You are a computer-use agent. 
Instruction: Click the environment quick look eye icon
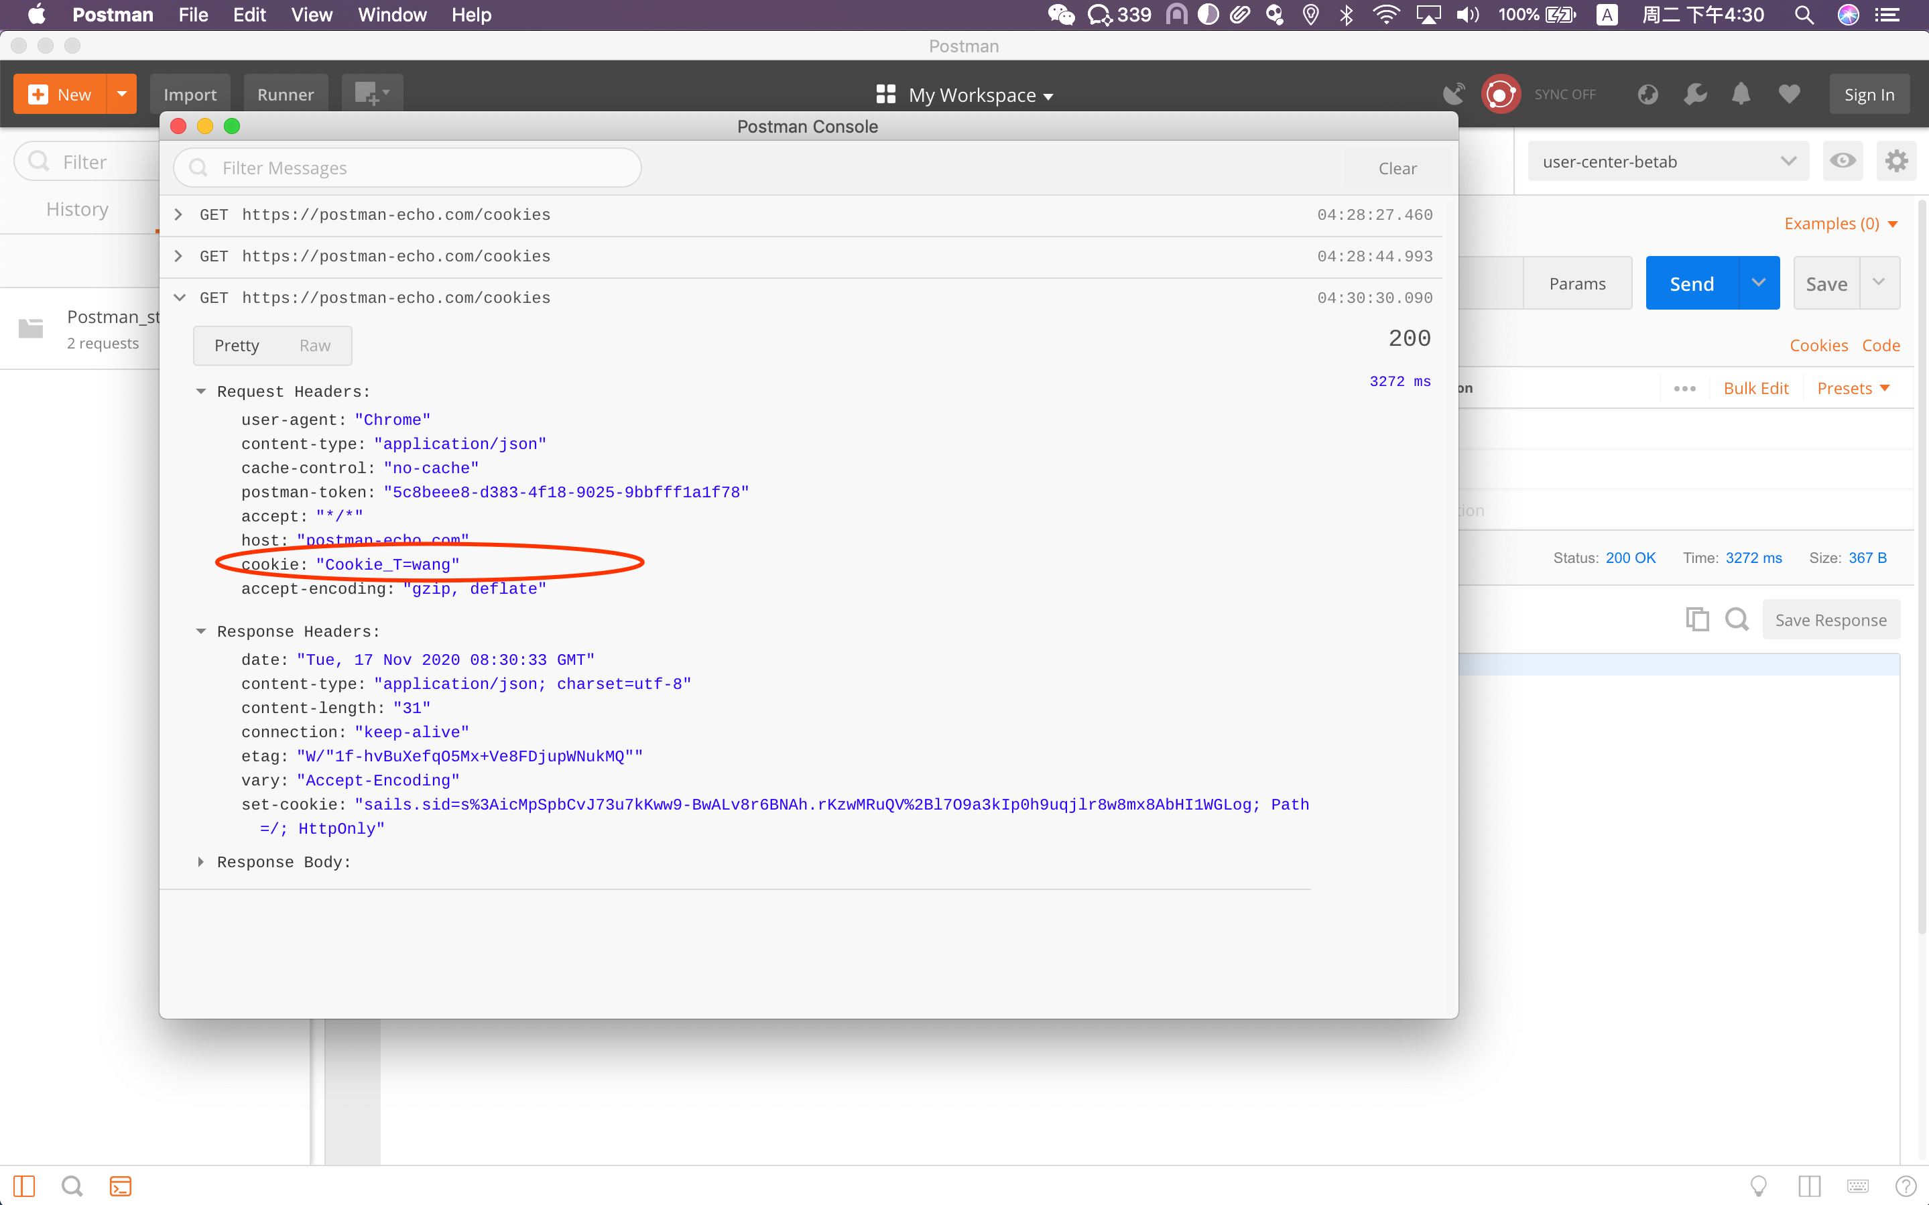[x=1842, y=161]
